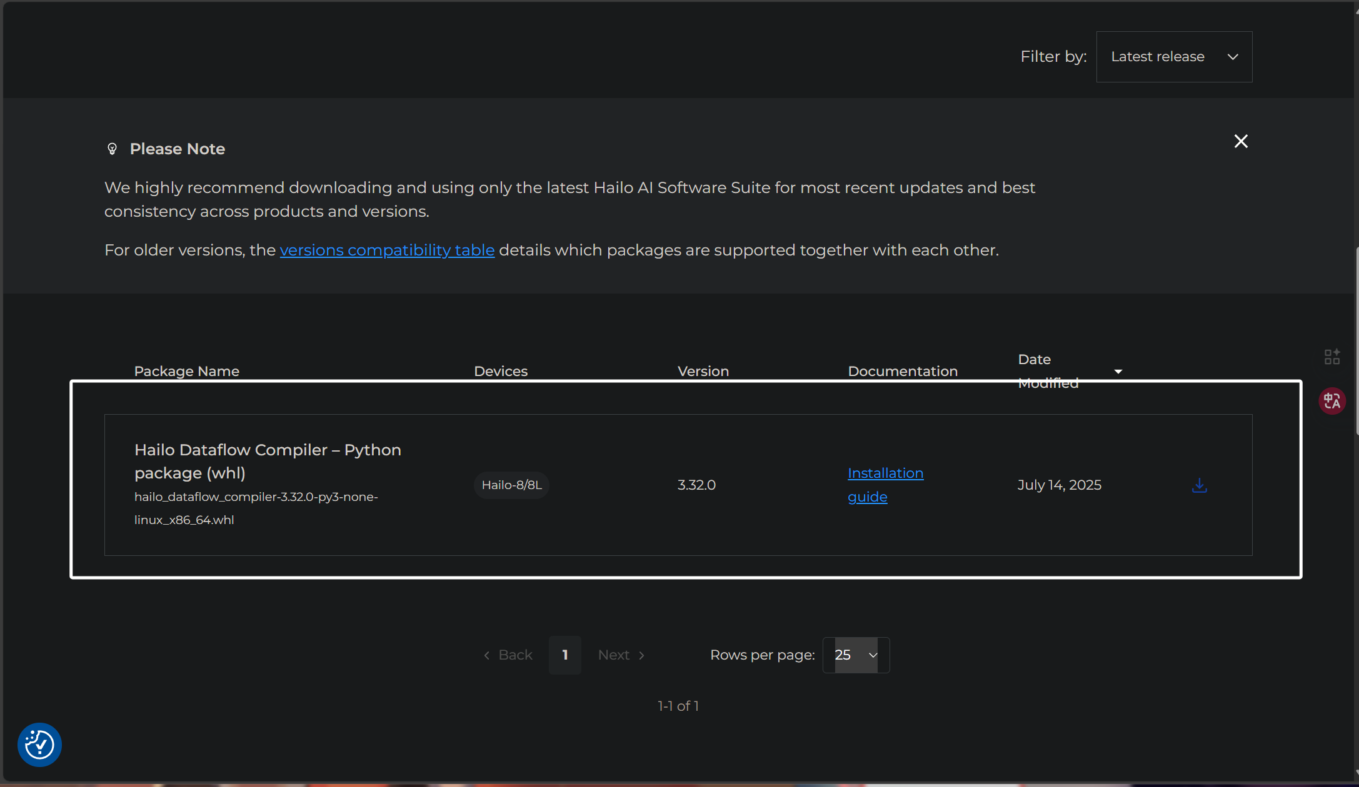
Task: Open the cookie consent preferences icon
Action: [39, 745]
